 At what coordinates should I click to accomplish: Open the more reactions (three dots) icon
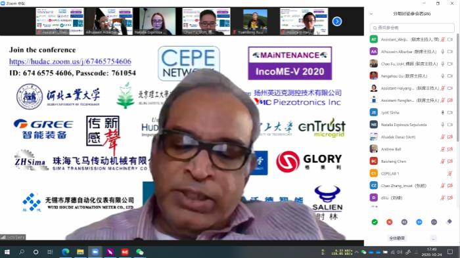tap(434, 222)
